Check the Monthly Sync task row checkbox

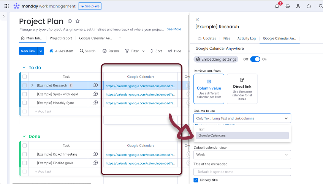tap(25, 103)
